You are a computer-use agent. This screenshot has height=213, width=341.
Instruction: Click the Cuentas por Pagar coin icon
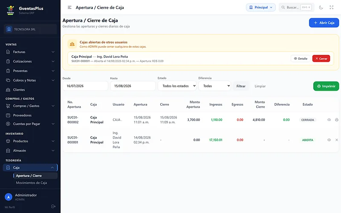pyautogui.click(x=8, y=124)
